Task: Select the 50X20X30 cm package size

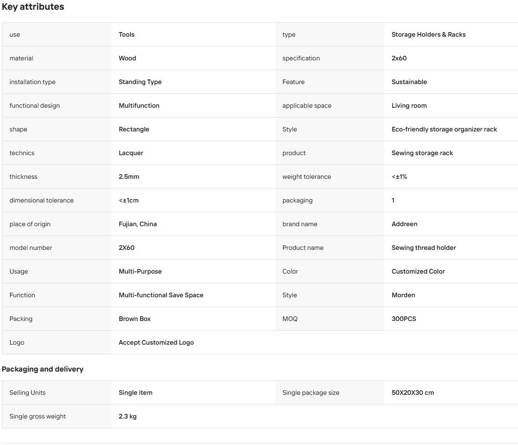Action: pyautogui.click(x=413, y=393)
